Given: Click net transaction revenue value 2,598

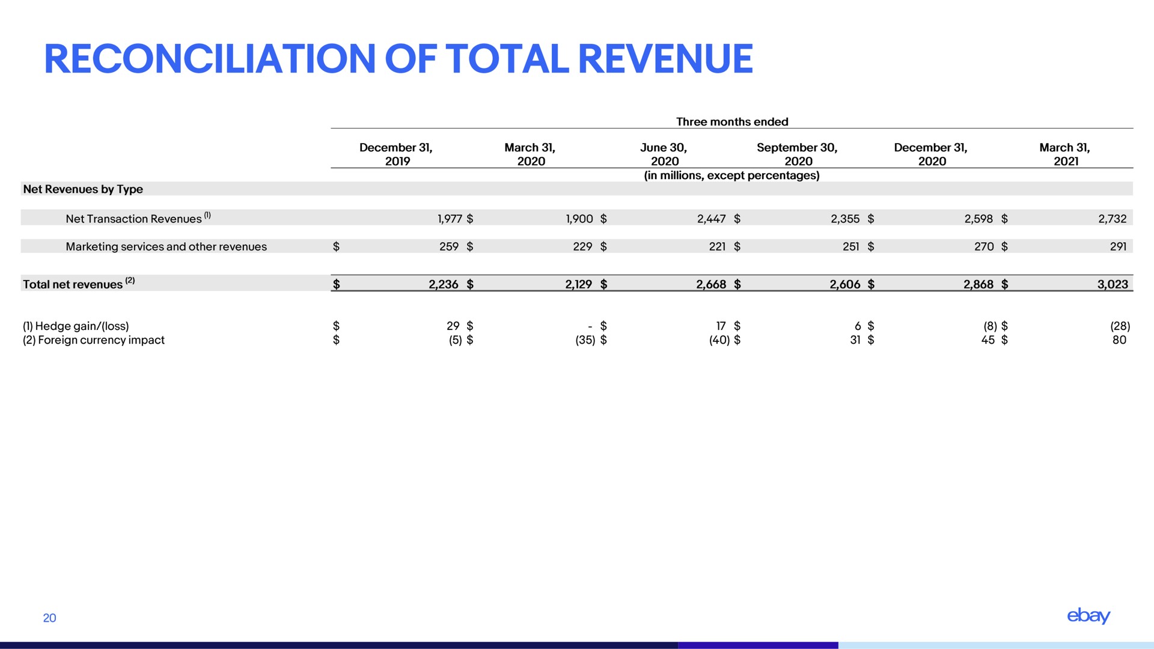Looking at the screenshot, I should [x=979, y=219].
